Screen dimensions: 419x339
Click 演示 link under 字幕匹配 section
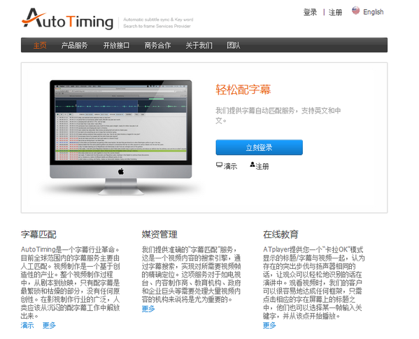click(27, 325)
